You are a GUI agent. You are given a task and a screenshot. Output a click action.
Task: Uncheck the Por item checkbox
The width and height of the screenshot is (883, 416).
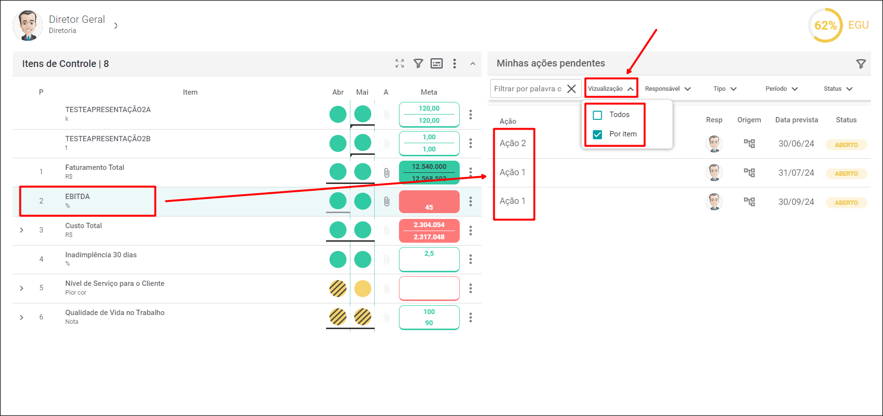click(x=597, y=134)
